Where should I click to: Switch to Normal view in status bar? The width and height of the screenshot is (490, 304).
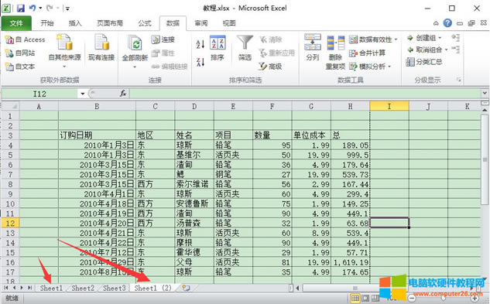click(355, 299)
